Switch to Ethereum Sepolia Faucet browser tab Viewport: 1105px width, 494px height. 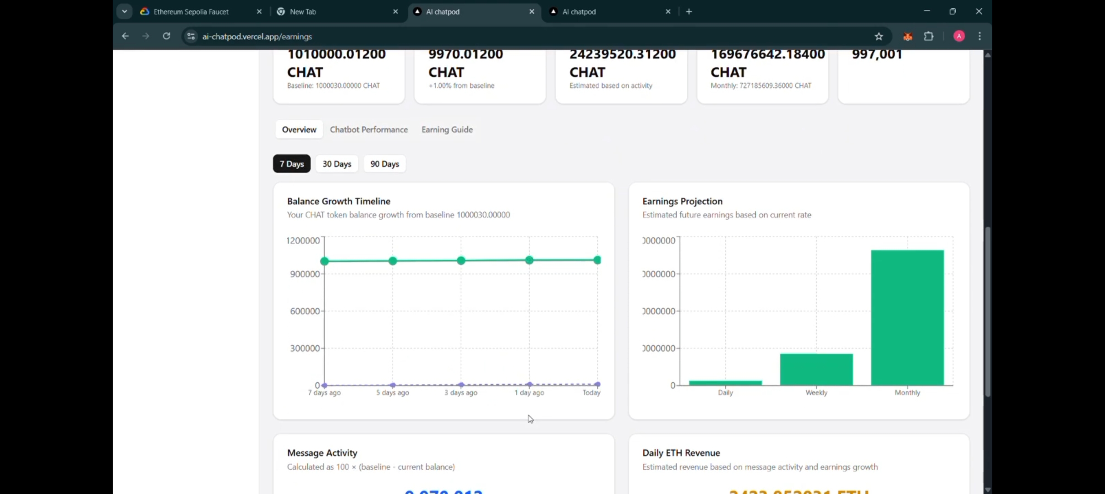[x=191, y=11]
